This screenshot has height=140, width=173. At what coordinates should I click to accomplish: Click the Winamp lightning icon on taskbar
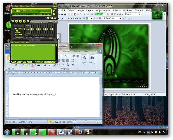click(89, 132)
